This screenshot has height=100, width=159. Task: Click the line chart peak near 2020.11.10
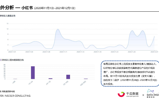click(x=58, y=29)
